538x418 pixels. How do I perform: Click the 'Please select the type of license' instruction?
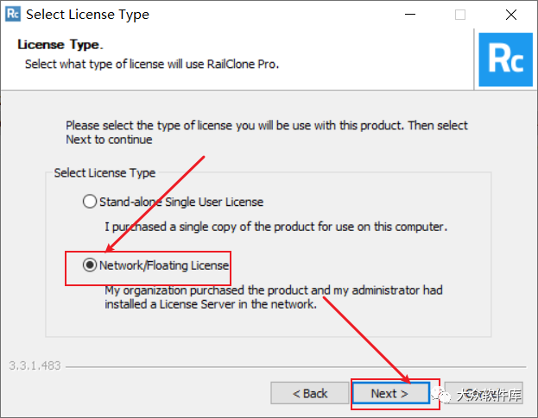coord(267,133)
